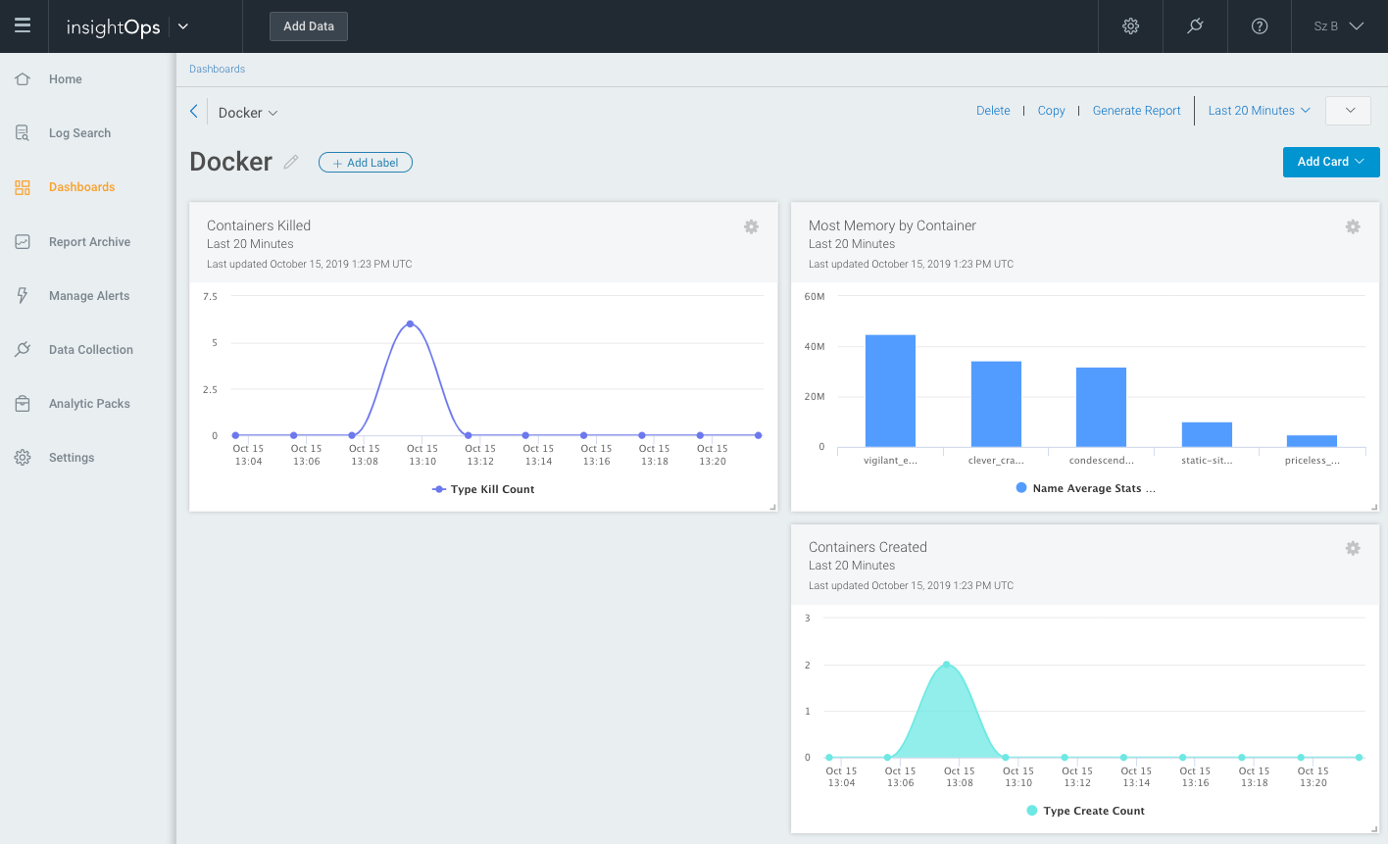This screenshot has height=844, width=1388.
Task: Open Containers Killed card gear settings
Action: click(751, 226)
